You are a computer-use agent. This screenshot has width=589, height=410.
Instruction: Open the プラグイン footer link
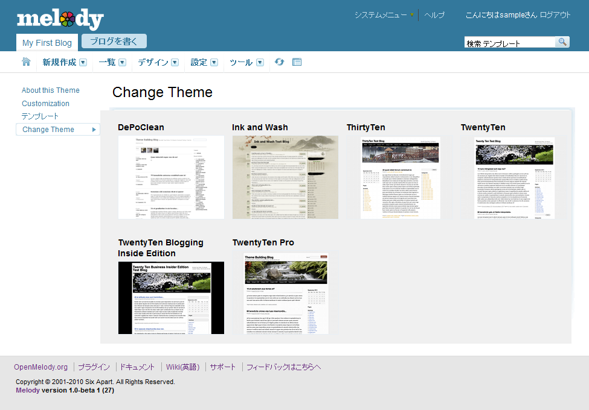(94, 367)
